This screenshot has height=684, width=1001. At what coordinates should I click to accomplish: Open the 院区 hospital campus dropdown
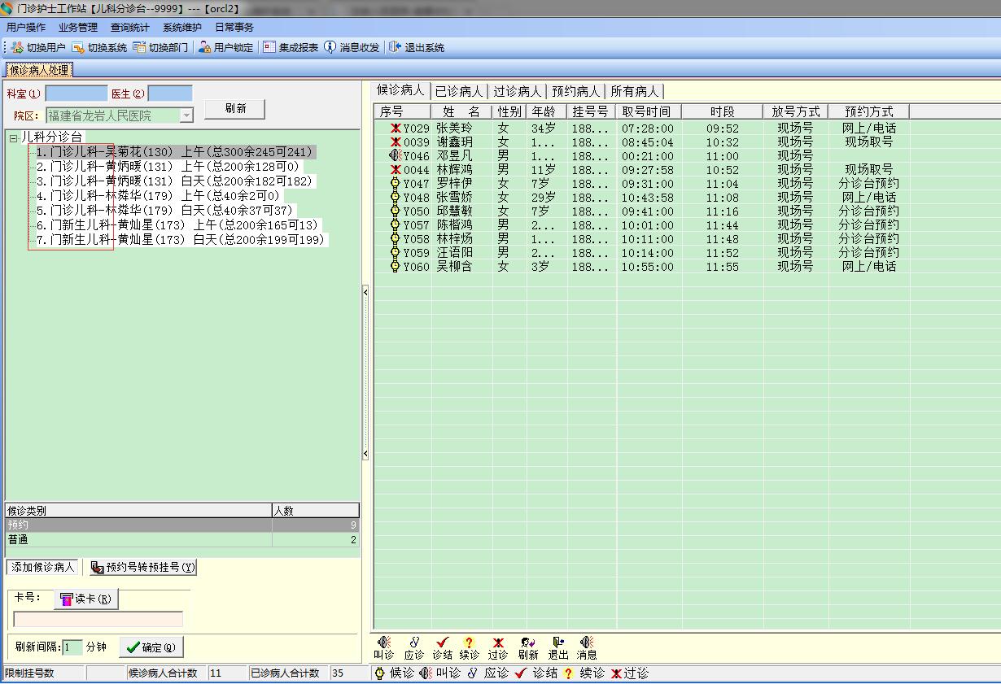click(186, 116)
